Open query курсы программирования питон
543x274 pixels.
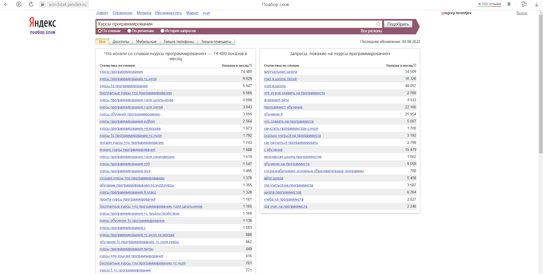126,249
